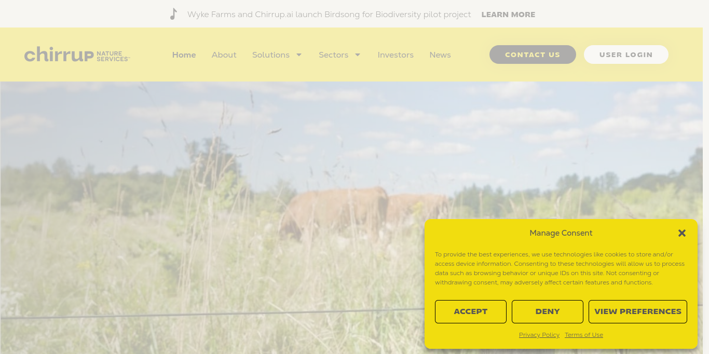Expand the Sectors dropdown arrow
The image size is (709, 354).
(358, 55)
